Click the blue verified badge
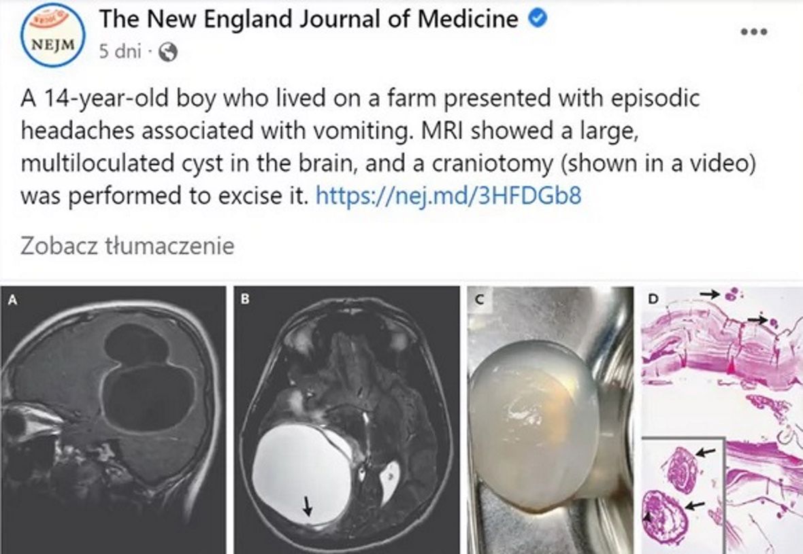This screenshot has width=803, height=554. [x=538, y=20]
